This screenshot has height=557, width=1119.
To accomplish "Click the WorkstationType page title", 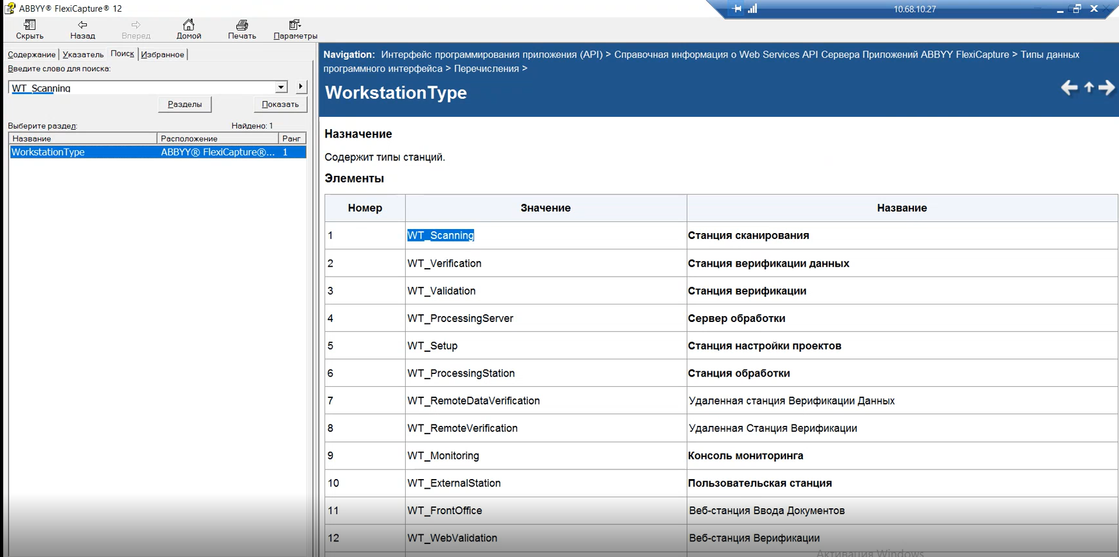I will 396,93.
